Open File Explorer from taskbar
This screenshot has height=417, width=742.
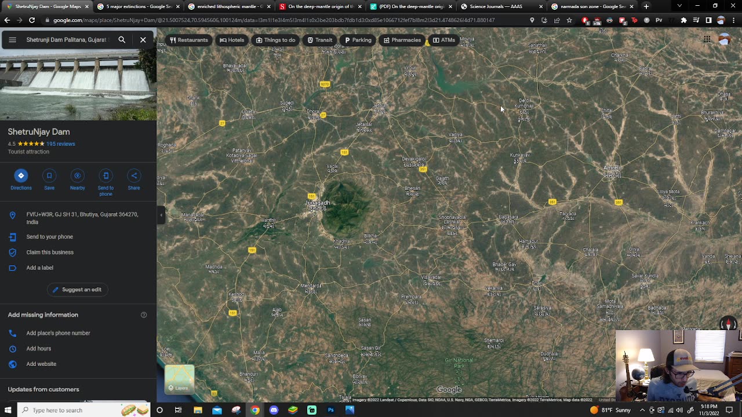click(x=198, y=410)
